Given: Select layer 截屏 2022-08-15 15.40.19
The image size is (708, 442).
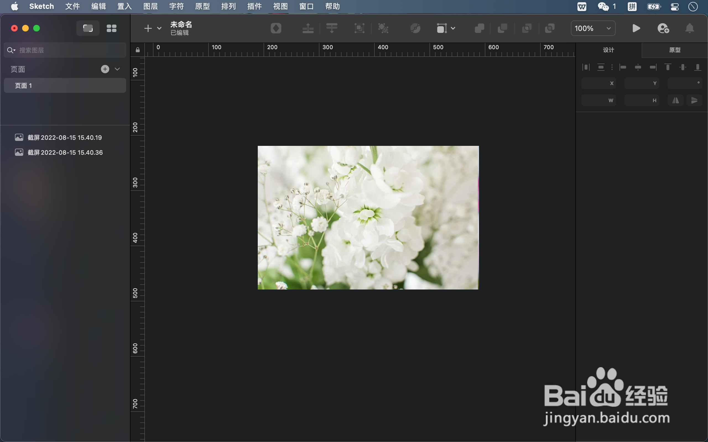Looking at the screenshot, I should (65, 137).
